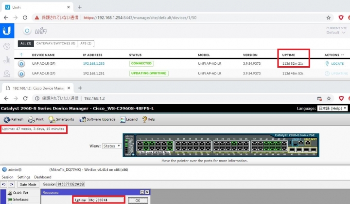Open Interfaces in WinBox sidebar

tap(18, 200)
